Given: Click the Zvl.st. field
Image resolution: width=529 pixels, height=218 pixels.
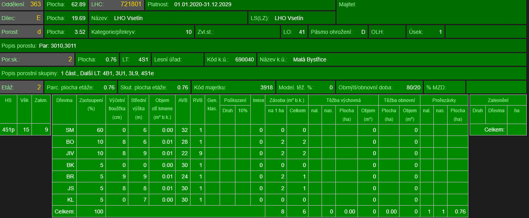Looking at the screenshot, I should (237, 32).
